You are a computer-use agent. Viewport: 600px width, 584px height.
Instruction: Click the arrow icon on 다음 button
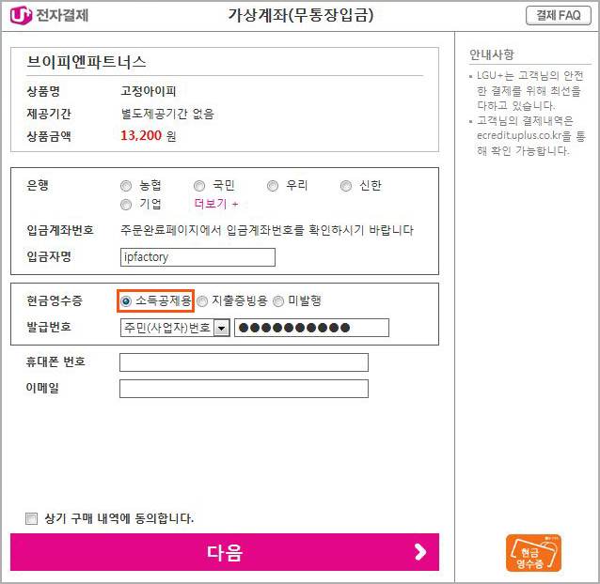coord(420,552)
